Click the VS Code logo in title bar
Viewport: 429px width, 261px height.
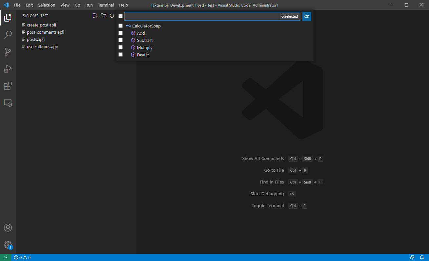[x=6, y=5]
